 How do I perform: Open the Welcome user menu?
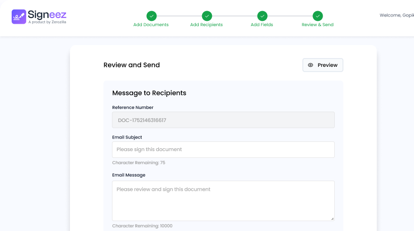click(x=396, y=15)
